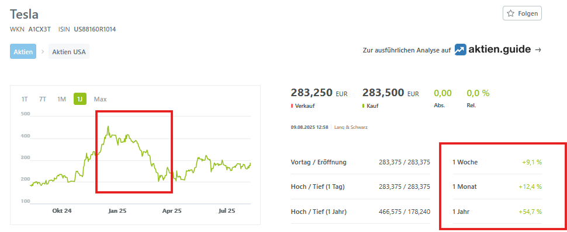The height and width of the screenshot is (232, 567).
Task: Click the green Kauf indicator marker
Action: [x=364, y=106]
